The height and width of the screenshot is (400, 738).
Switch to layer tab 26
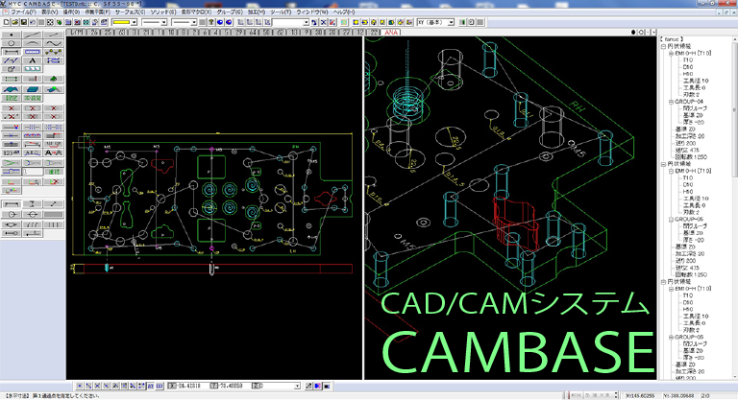pyautogui.click(x=94, y=33)
